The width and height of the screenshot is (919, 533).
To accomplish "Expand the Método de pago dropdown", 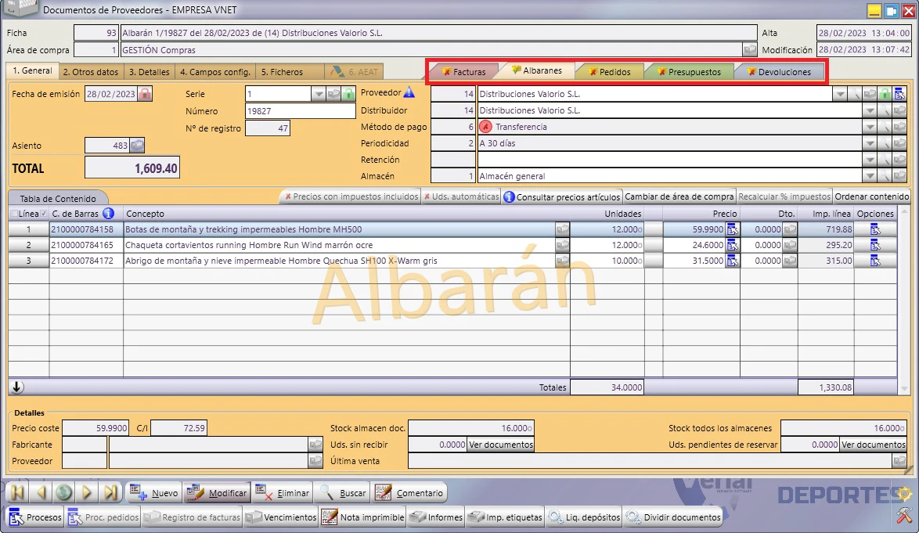I will coord(870,127).
